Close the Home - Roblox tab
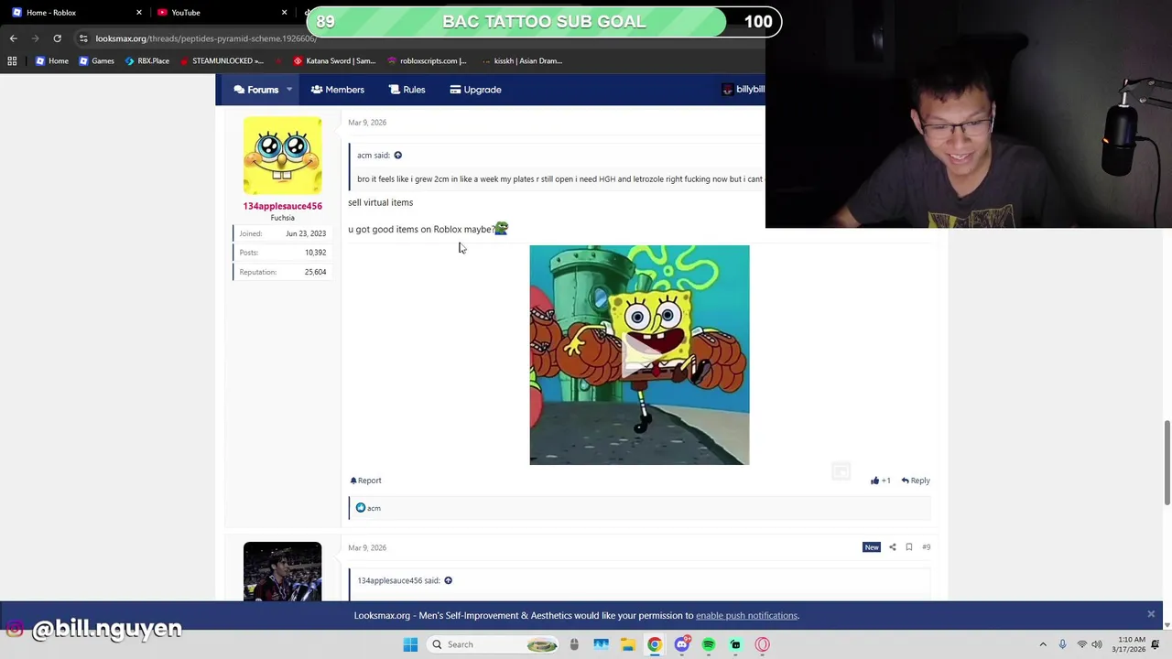Screen dimensions: 1172x659 139,13
